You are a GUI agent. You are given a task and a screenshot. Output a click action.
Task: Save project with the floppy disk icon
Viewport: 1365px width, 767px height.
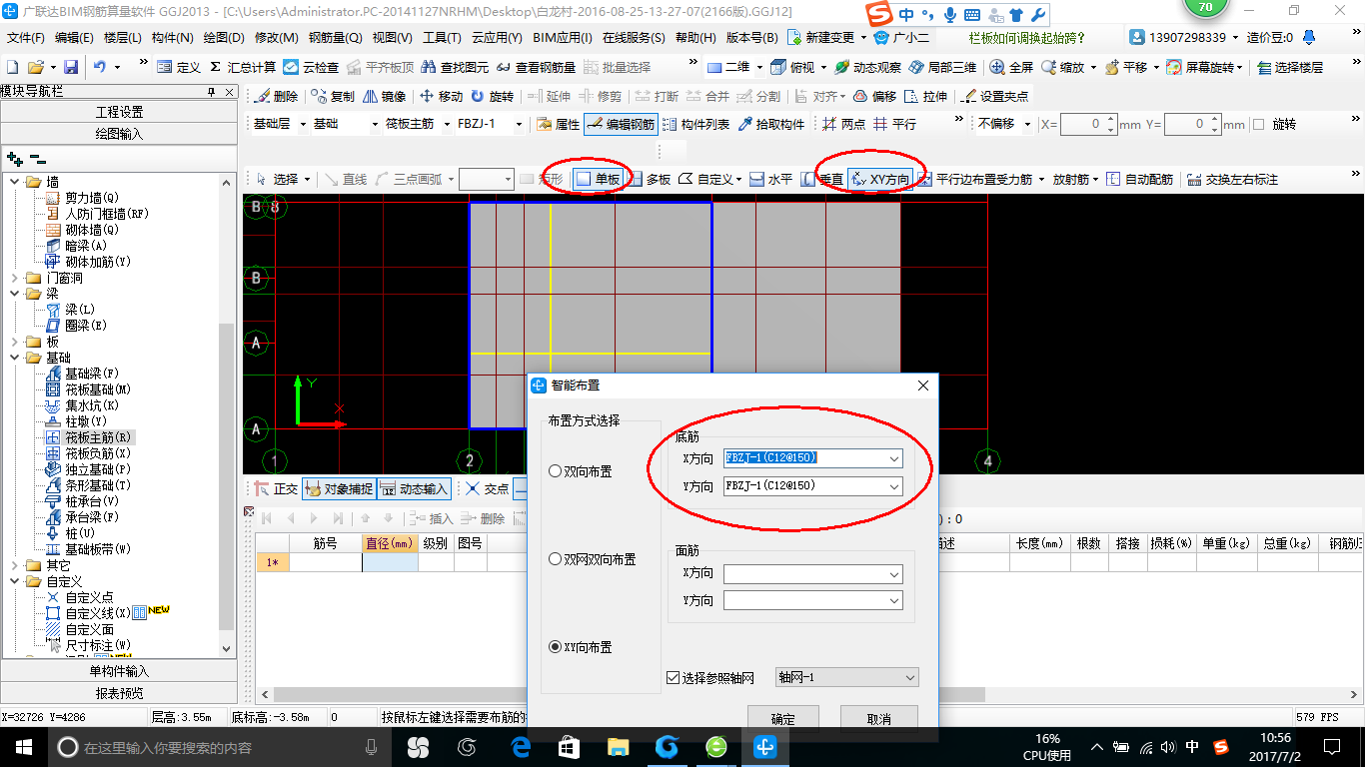click(x=71, y=67)
